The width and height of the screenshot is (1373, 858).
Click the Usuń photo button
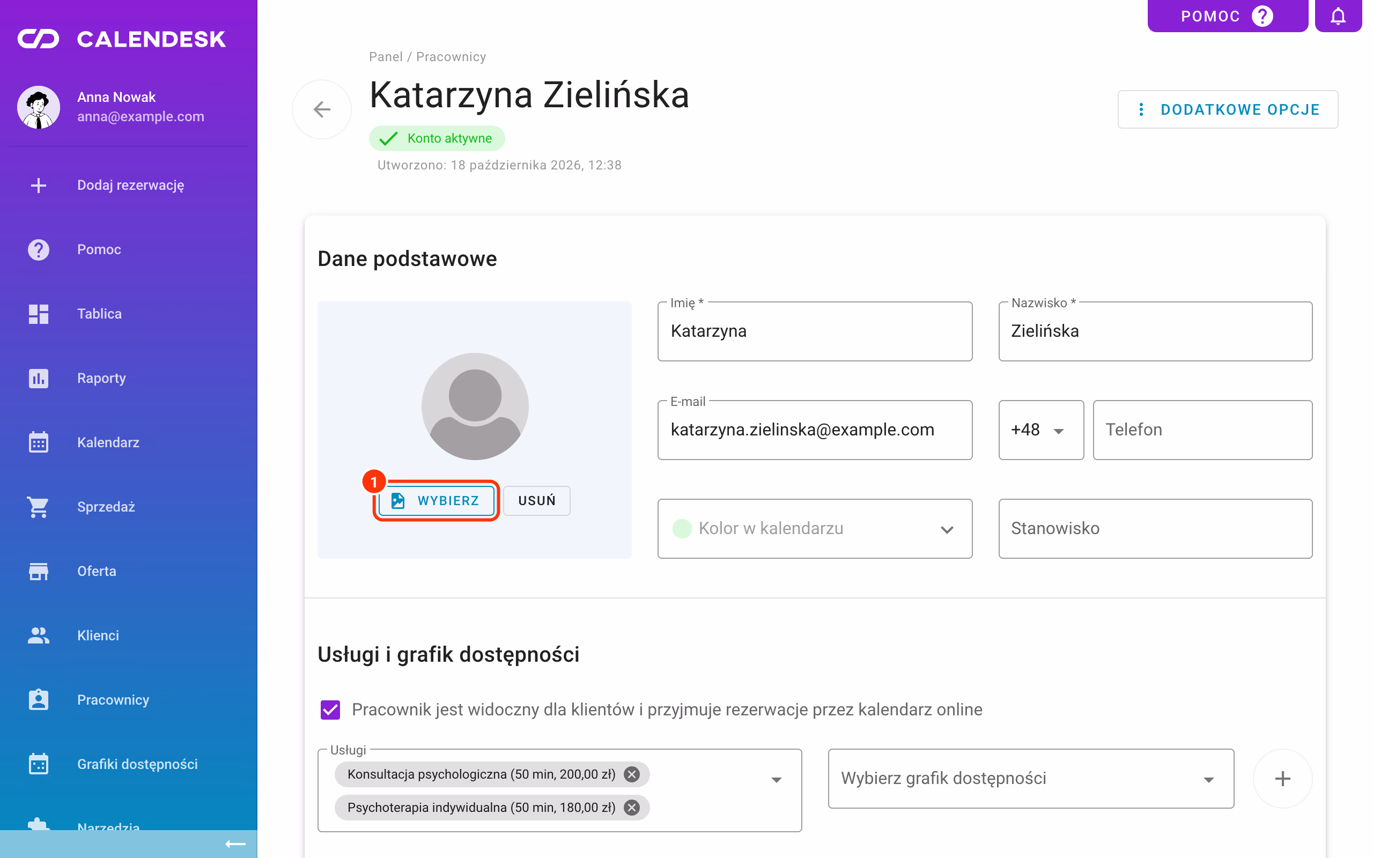click(536, 500)
